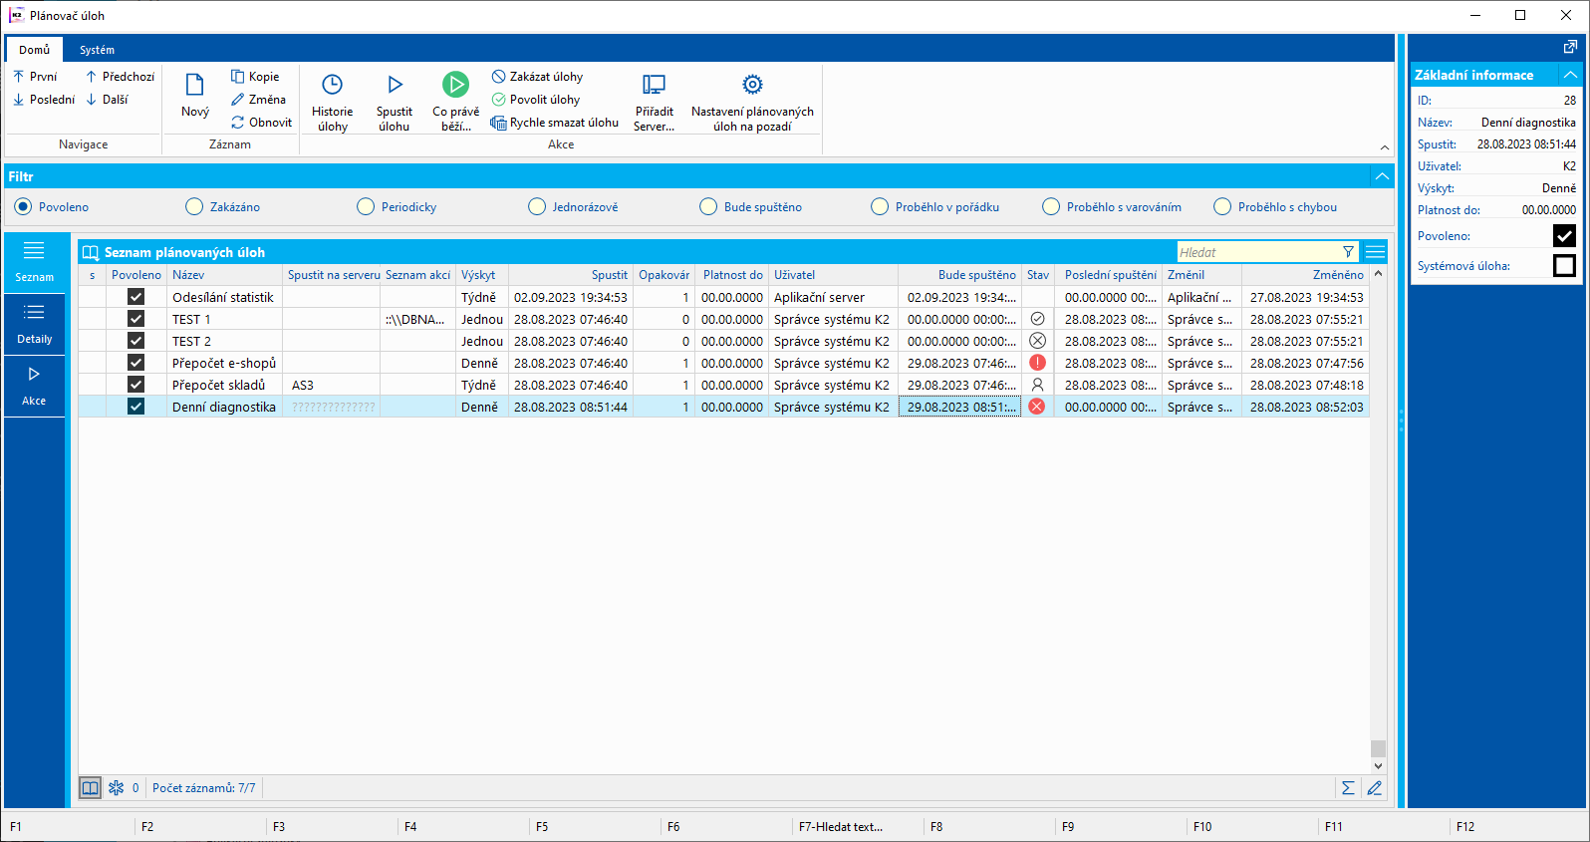The height and width of the screenshot is (842, 1590).
Task: Collapse the ribbon with the chevron
Action: pos(1384,147)
